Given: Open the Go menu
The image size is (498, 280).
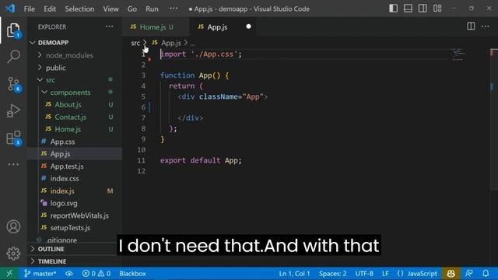Looking at the screenshot, I should click(x=132, y=9).
